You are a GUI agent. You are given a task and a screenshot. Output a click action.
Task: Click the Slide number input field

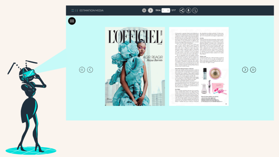(x=166, y=11)
